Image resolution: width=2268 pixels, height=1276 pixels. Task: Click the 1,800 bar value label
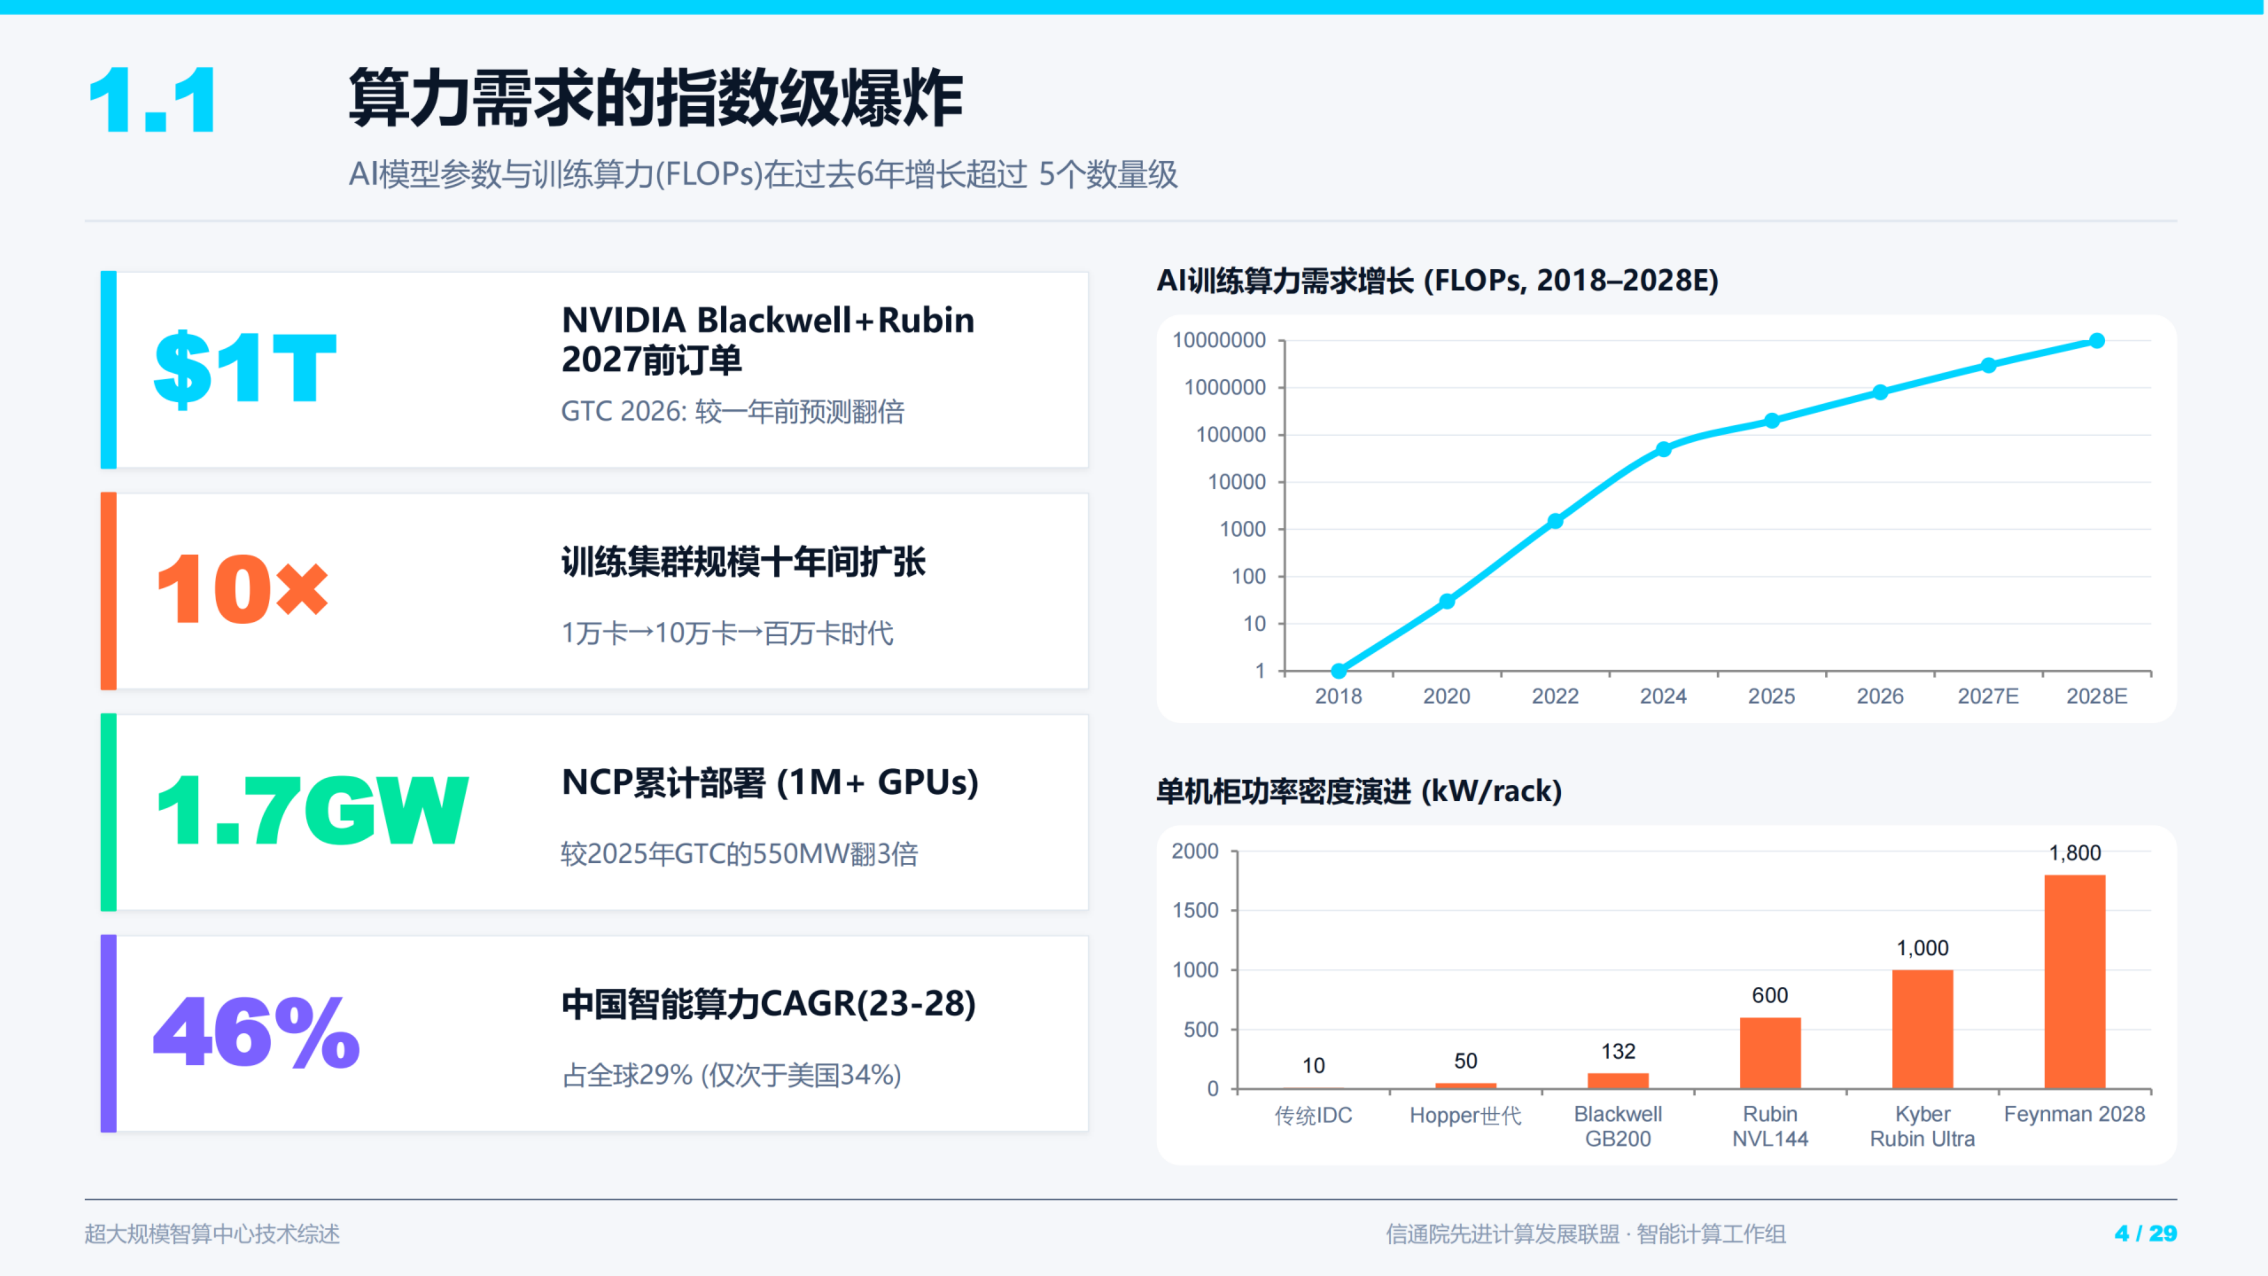coord(2075,852)
